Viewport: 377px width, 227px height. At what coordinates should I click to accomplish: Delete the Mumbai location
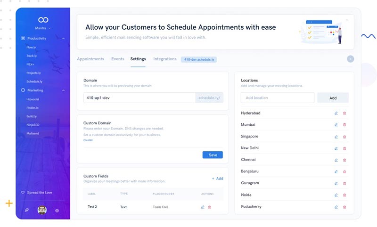tap(344, 125)
